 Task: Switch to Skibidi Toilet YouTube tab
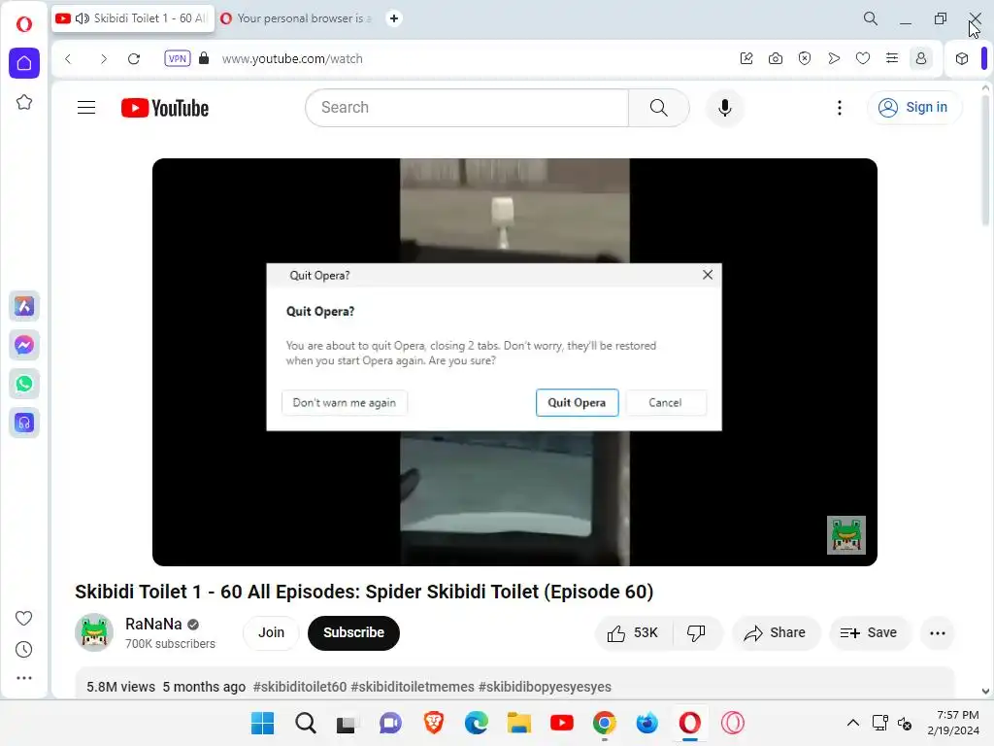click(133, 18)
